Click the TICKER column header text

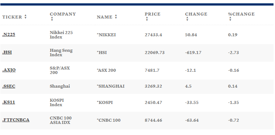point(12,17)
